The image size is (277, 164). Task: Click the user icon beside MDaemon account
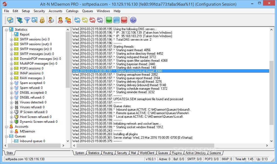[x=16, y=131]
